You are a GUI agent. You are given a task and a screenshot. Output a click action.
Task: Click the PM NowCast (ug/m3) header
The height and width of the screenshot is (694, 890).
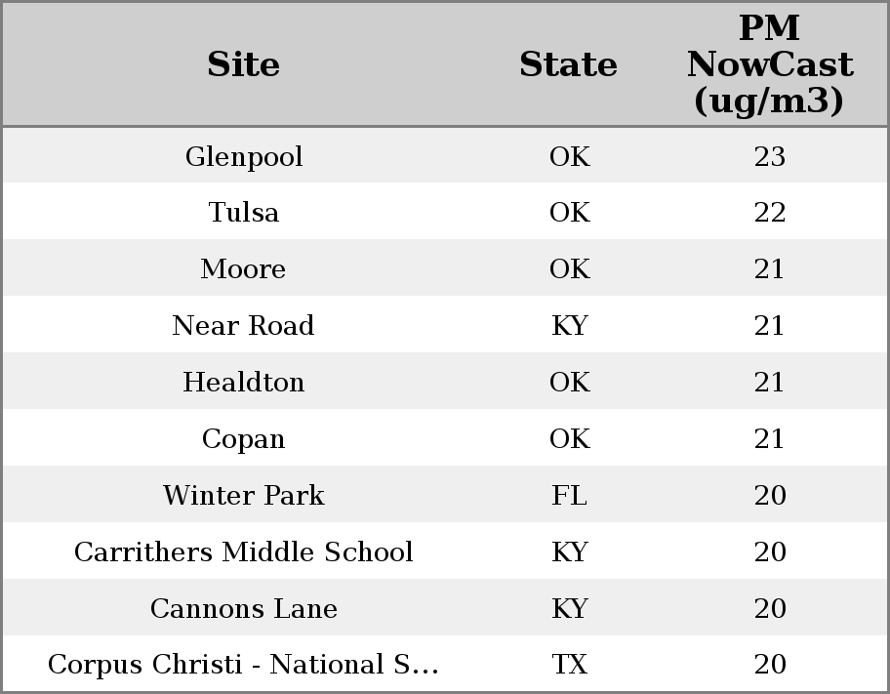769,64
